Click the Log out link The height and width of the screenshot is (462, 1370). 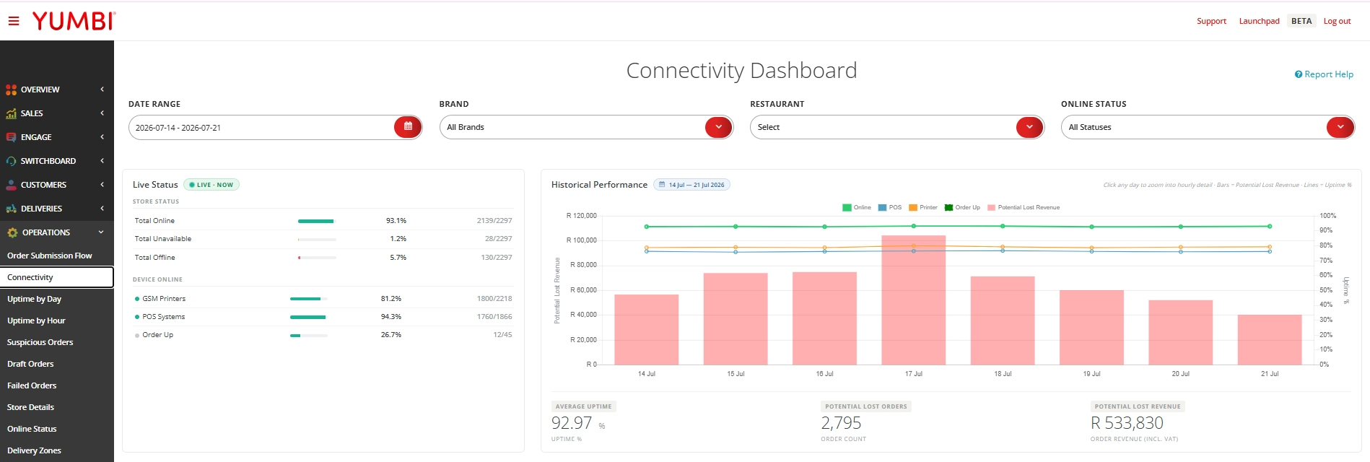click(1337, 21)
